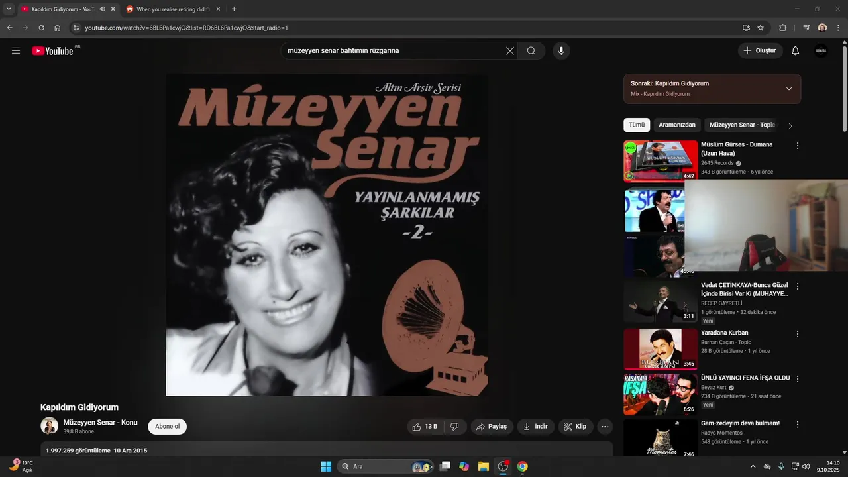
Task: Switch to the Reddit 'When you realise' tab
Action: coord(173,9)
